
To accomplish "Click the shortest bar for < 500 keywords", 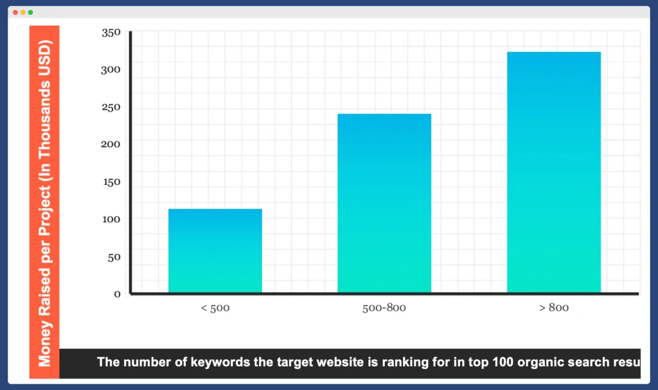I will 215,251.
